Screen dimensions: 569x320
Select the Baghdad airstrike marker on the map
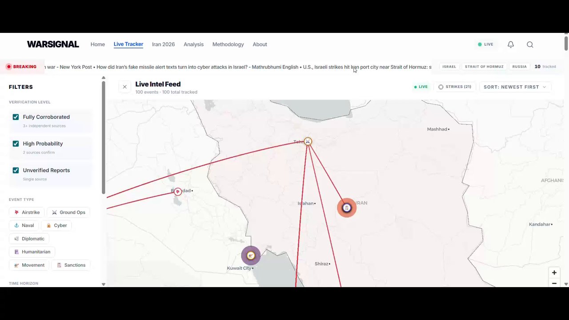(x=178, y=192)
